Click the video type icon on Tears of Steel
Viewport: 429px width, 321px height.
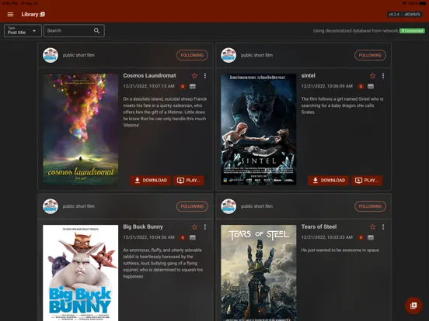(371, 237)
